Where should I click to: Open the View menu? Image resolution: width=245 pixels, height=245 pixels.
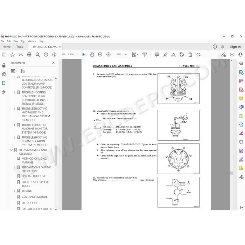click(x=16, y=41)
